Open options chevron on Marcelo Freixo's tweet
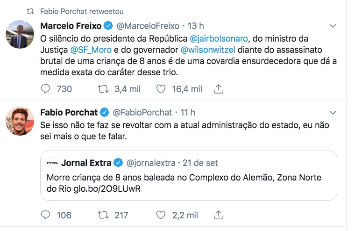 (333, 25)
